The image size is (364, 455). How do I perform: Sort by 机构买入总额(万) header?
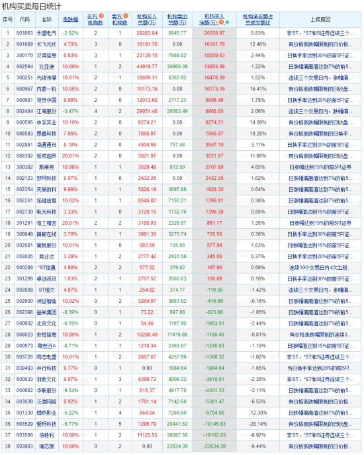pyautogui.click(x=147, y=19)
